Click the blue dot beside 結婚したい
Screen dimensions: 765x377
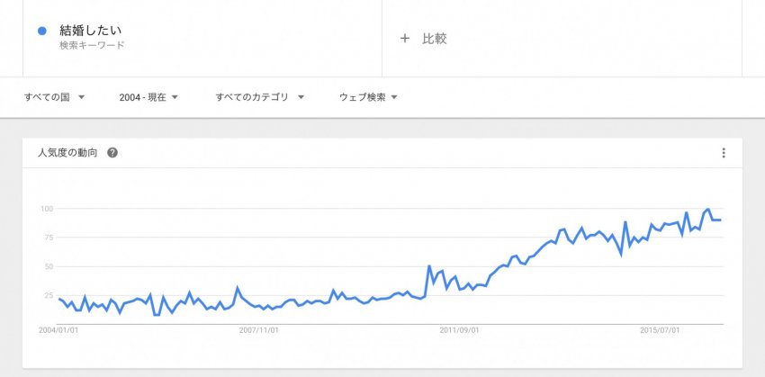(42, 31)
